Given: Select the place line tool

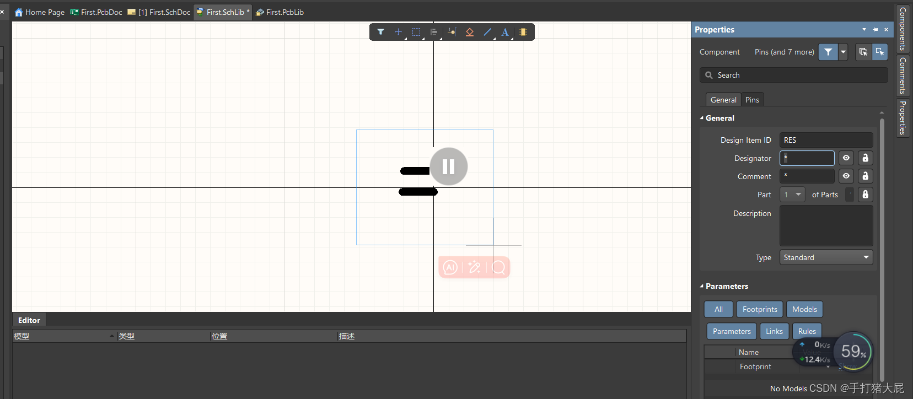Looking at the screenshot, I should coord(487,32).
